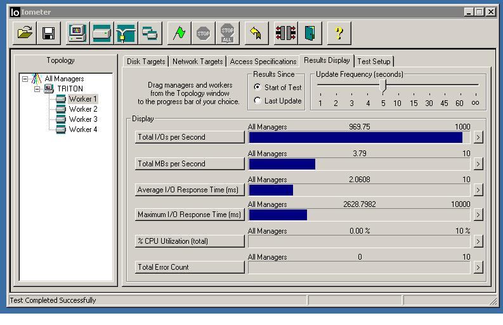The height and width of the screenshot is (325, 503).
Task: Exit Iometer door icon
Action: [310, 33]
